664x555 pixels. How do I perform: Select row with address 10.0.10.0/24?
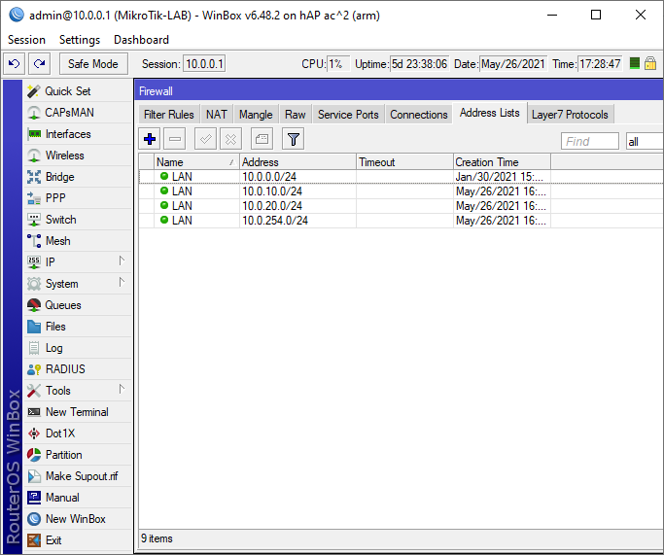tap(401, 191)
